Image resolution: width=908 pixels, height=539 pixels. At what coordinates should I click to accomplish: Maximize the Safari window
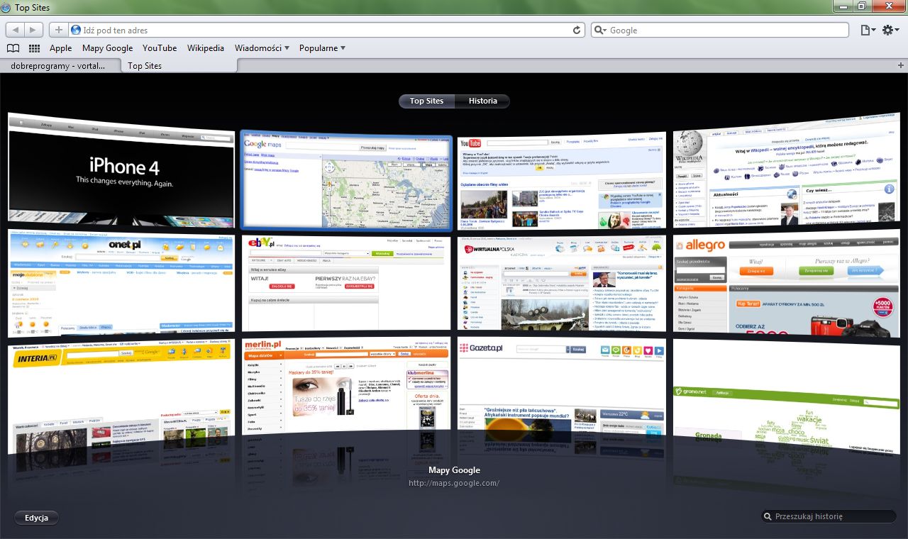coord(861,6)
